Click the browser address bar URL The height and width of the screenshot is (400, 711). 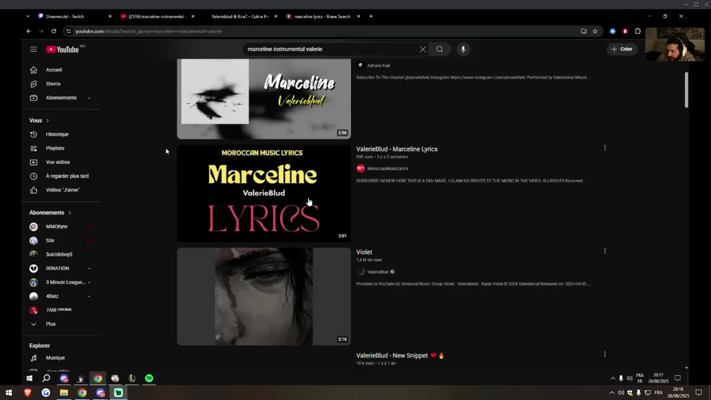(148, 31)
